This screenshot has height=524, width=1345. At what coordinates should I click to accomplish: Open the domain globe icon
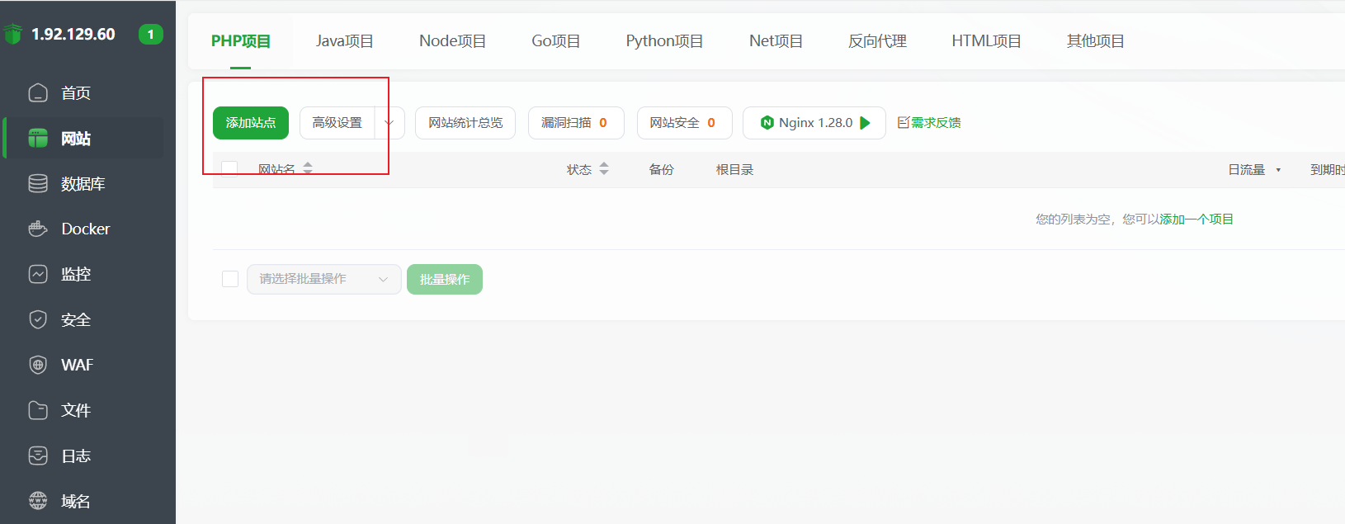click(x=38, y=500)
